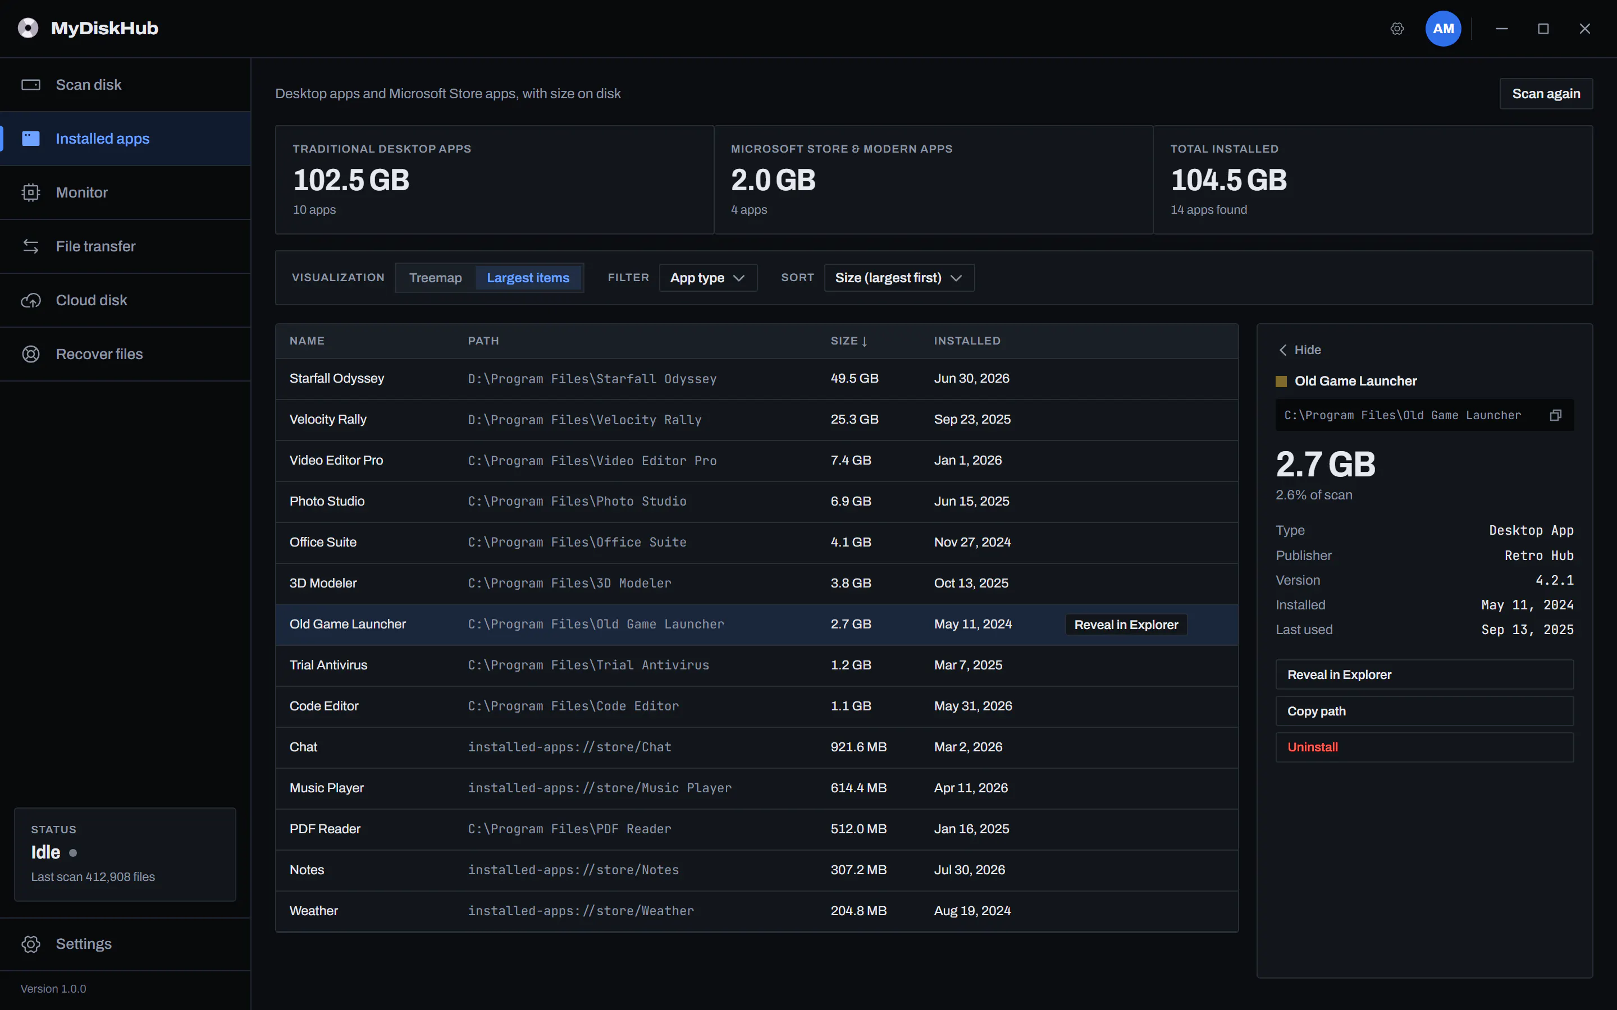Switch visualization to Treemap
This screenshot has width=1617, height=1010.
[x=436, y=278]
